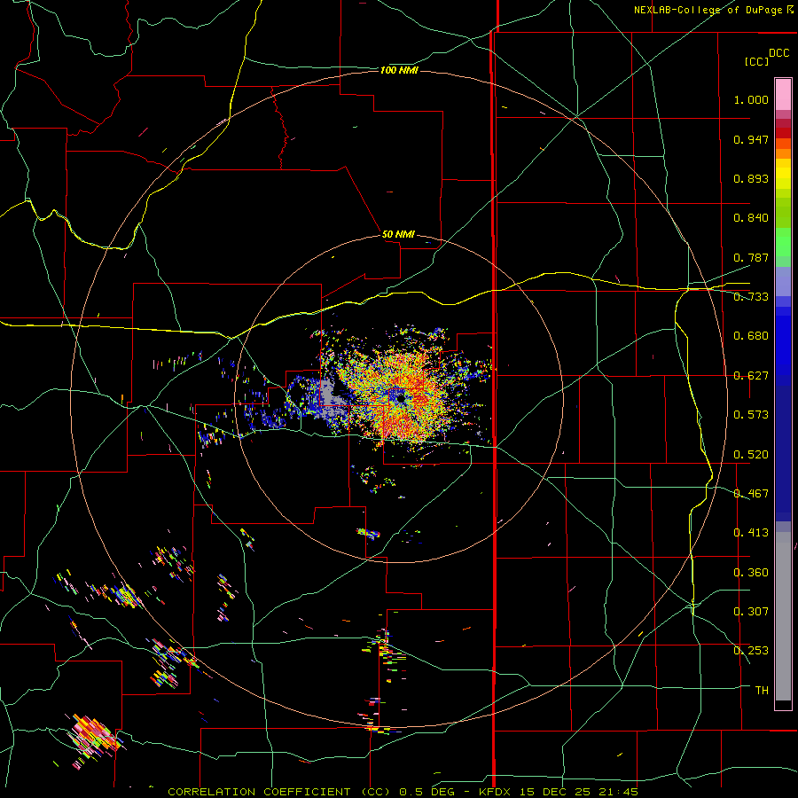Click the 1.000 value on color scale
798x798 pixels.
751,99
